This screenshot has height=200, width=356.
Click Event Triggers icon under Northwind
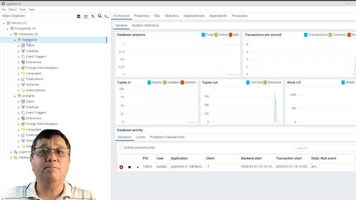(x=23, y=57)
